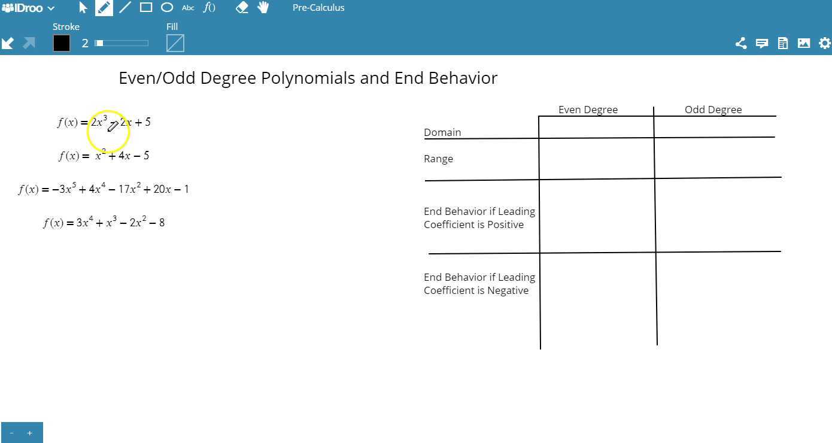Insert an image on the board
The height and width of the screenshot is (443, 832).
[x=804, y=43]
